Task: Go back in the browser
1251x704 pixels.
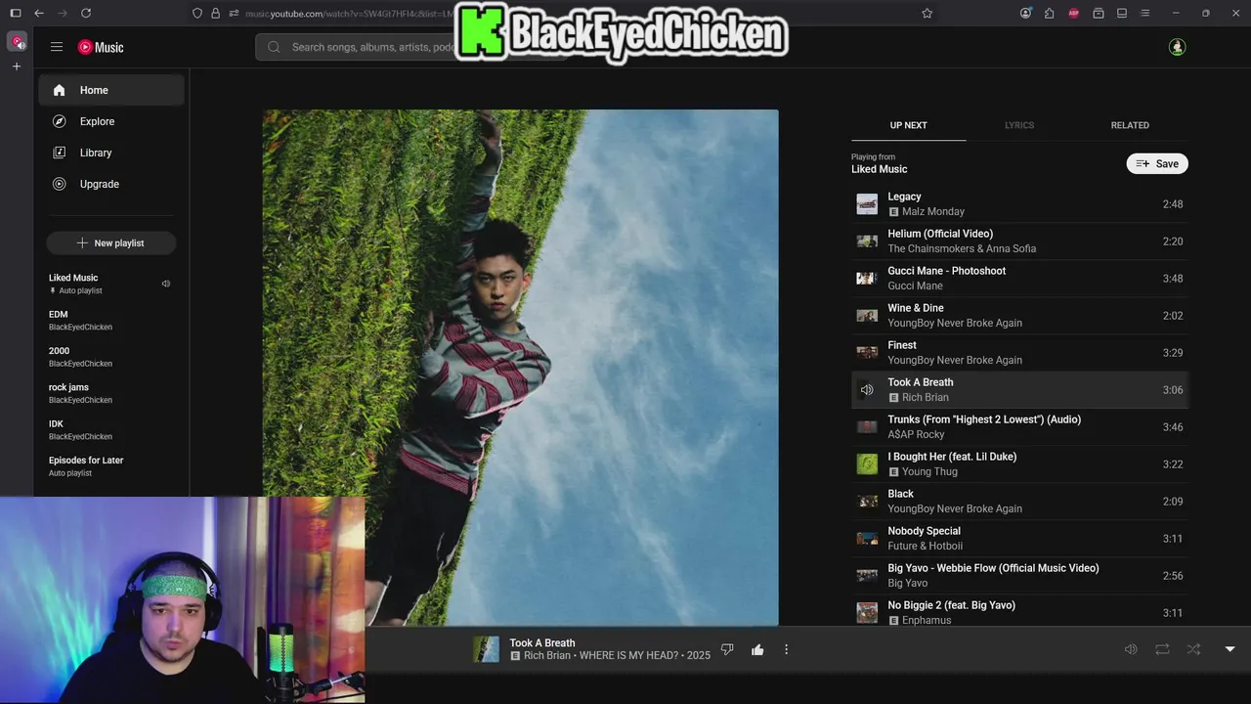Action: click(x=39, y=13)
